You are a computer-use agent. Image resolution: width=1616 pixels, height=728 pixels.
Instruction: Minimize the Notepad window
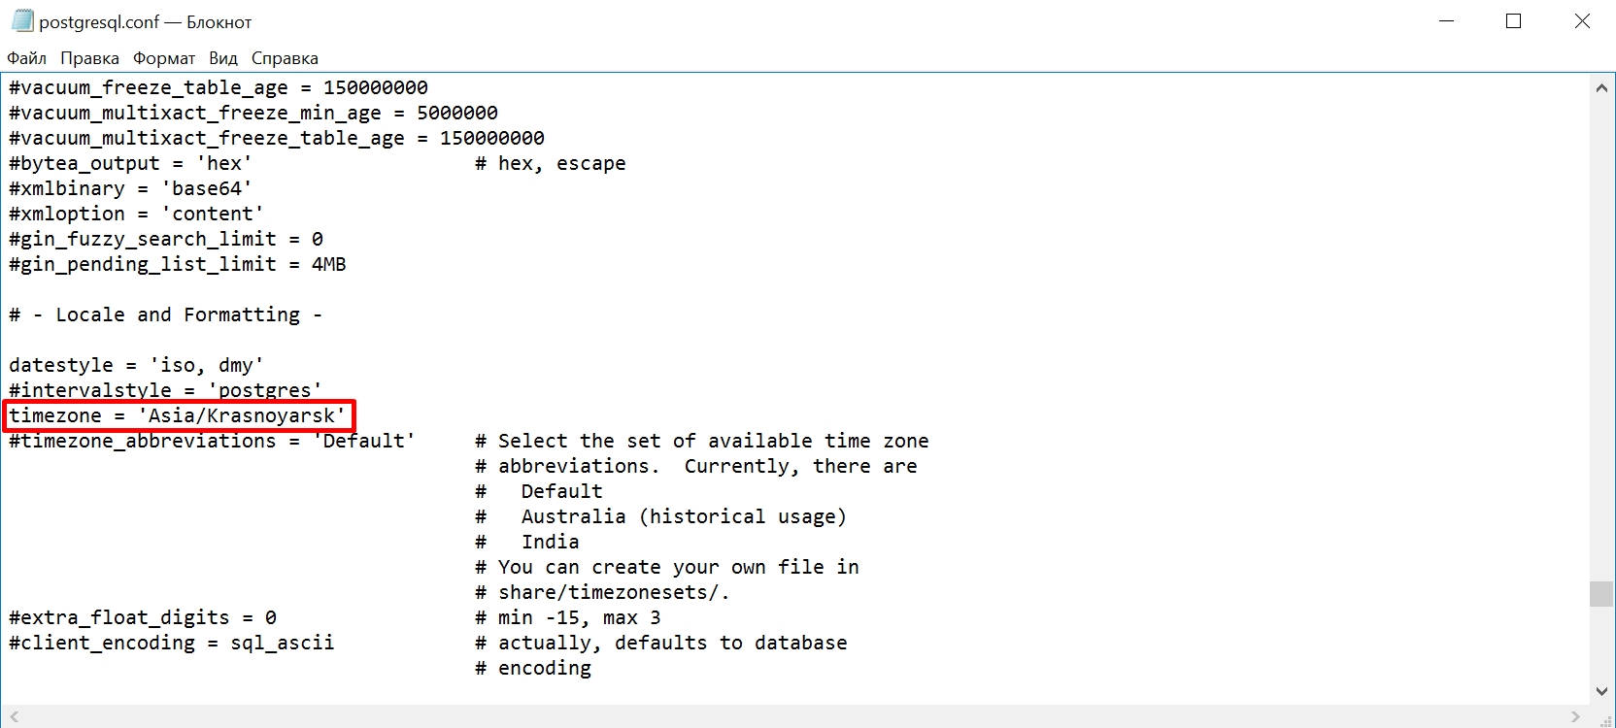click(1447, 21)
